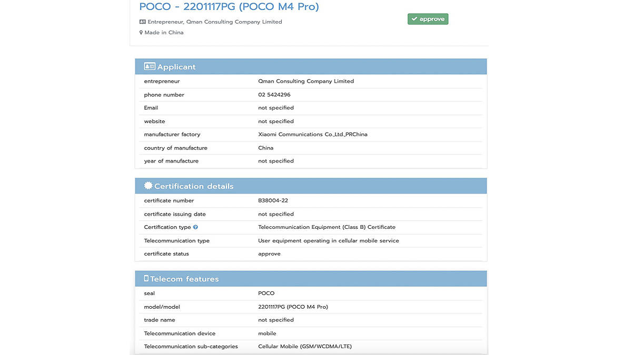Click the question mark tooltip for certification info
632x355 pixels.
[x=195, y=227]
